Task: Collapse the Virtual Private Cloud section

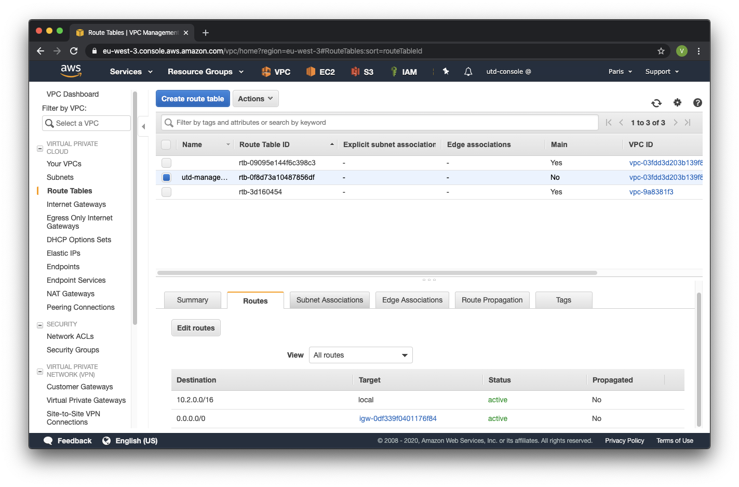Action: [x=40, y=148]
